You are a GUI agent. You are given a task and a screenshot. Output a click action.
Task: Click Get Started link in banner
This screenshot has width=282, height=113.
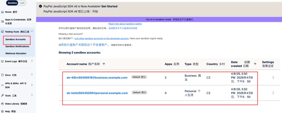[109, 6]
